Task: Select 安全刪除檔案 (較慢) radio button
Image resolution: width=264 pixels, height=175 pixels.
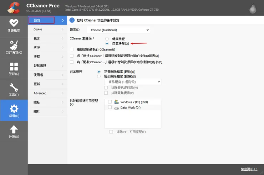Action: [99, 76]
